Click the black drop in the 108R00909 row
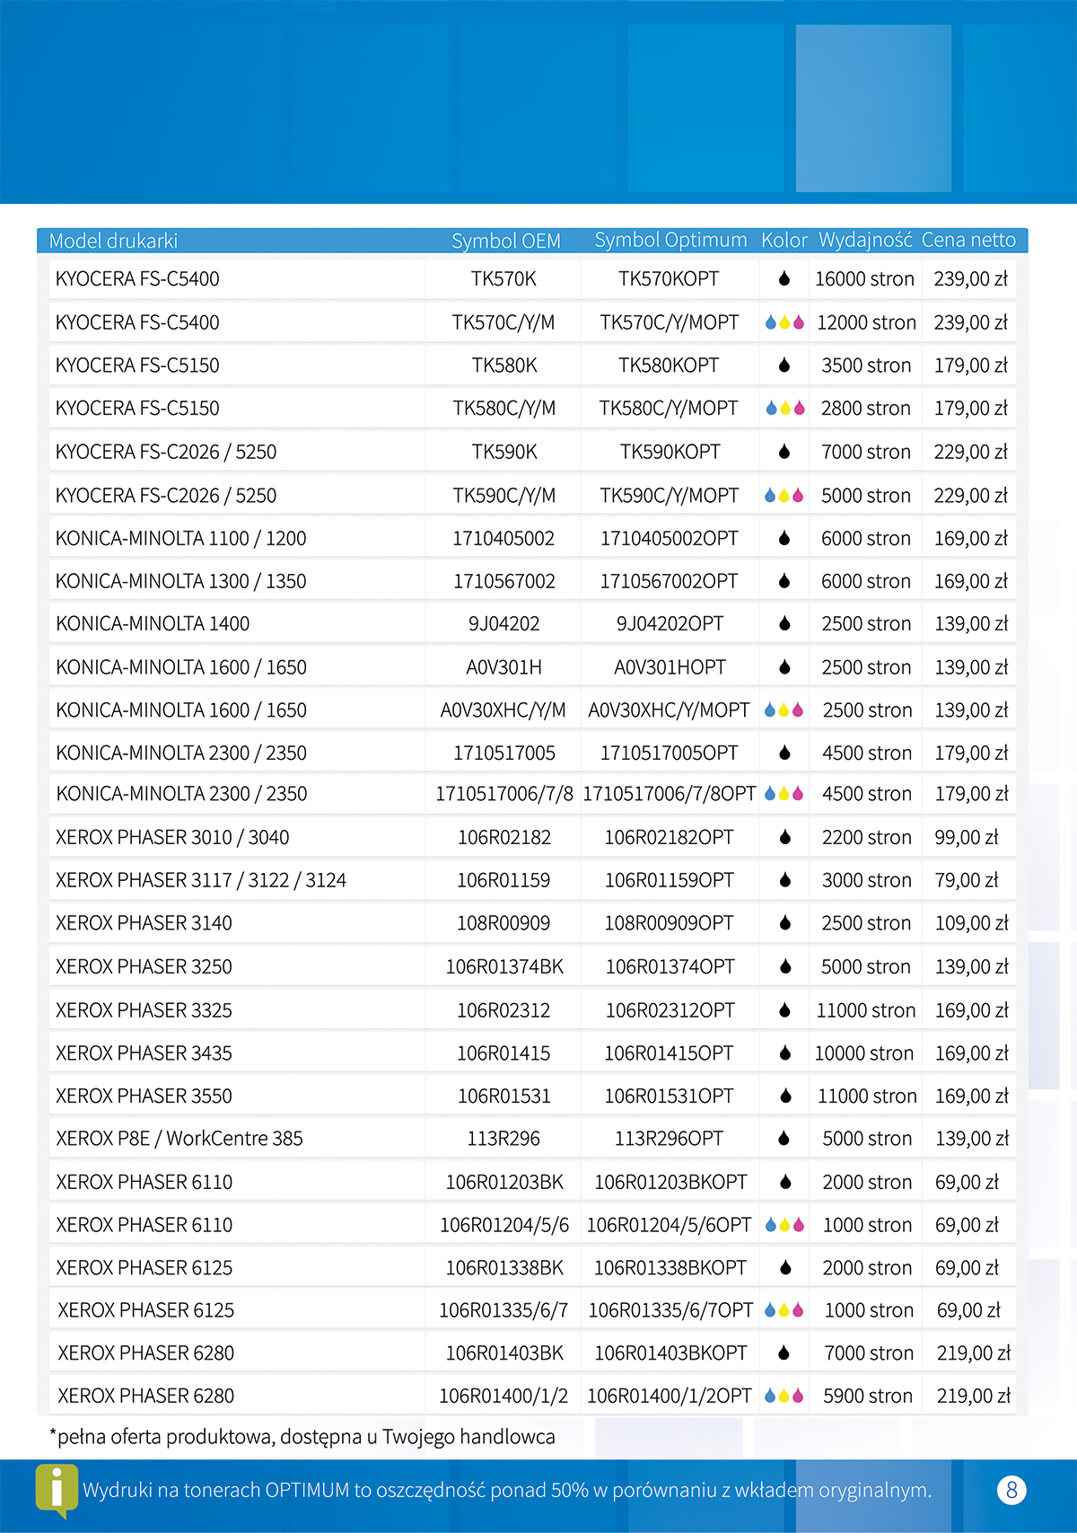1077x1533 pixels. [784, 923]
